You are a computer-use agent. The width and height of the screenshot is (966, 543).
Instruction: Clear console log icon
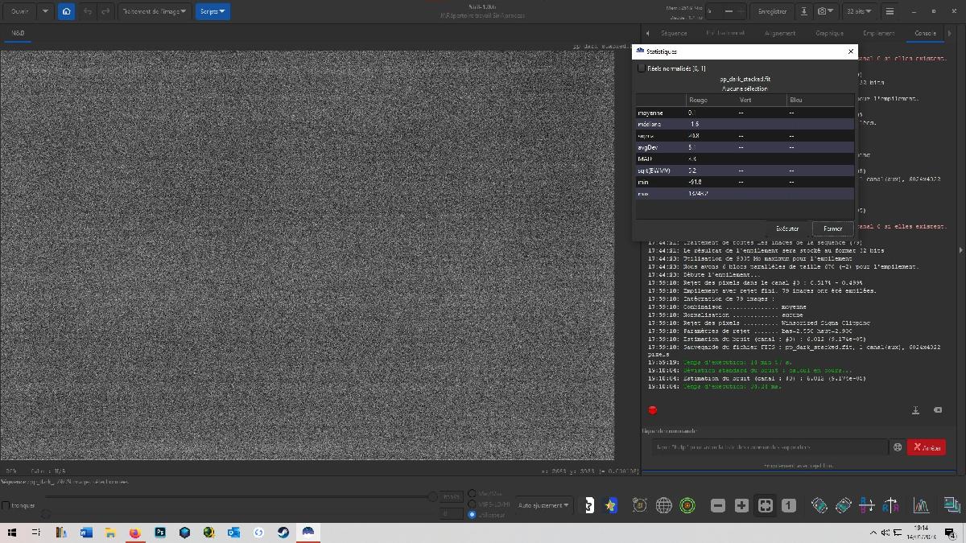[x=938, y=410]
